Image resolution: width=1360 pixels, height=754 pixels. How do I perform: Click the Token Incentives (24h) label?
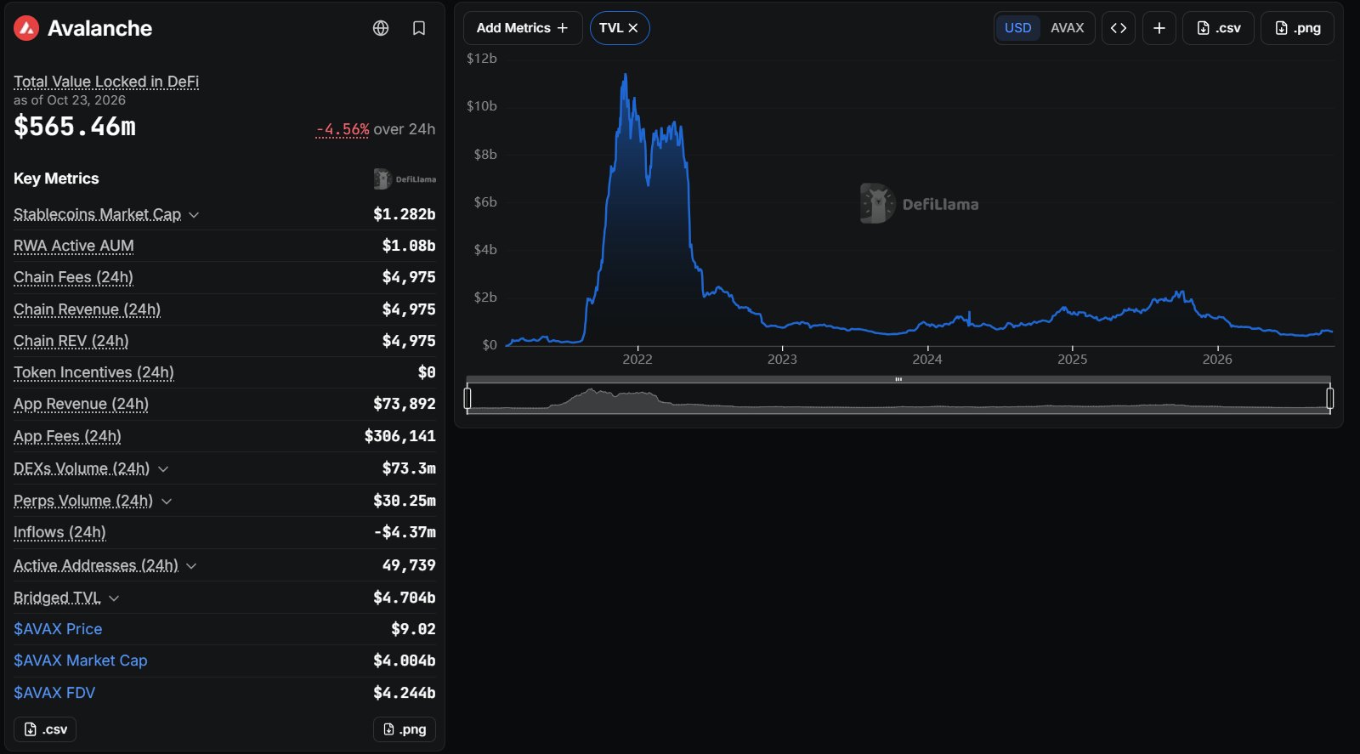click(x=93, y=372)
